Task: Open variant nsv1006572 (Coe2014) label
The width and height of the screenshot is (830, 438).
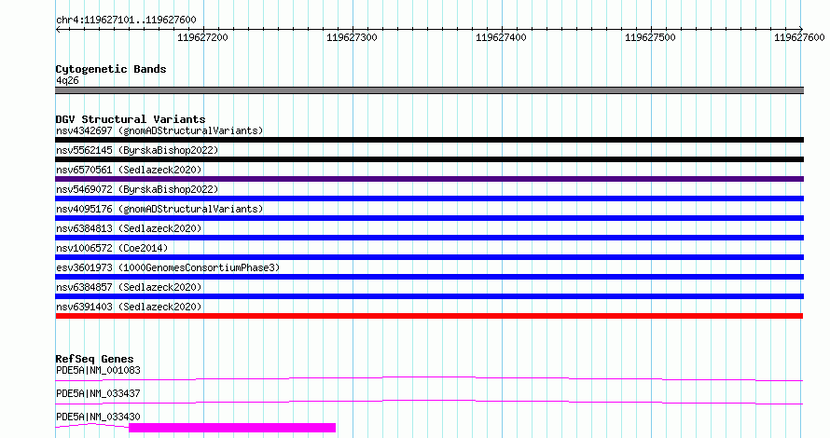Action: (x=112, y=248)
